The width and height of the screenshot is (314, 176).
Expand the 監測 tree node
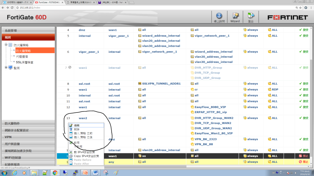pyautogui.click(x=6, y=68)
